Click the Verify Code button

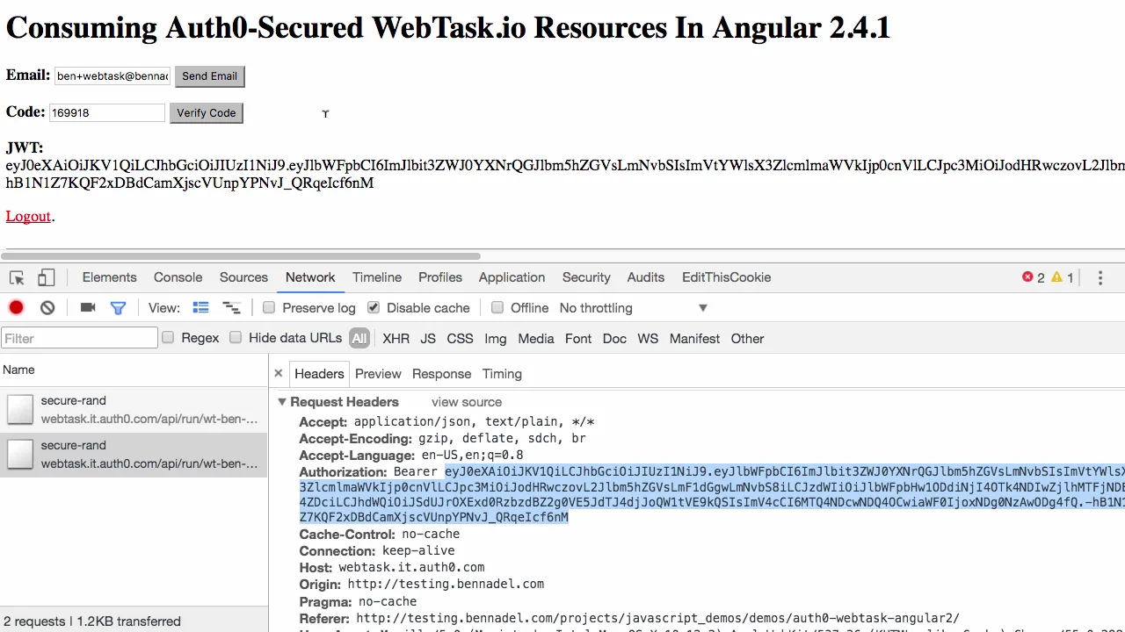click(207, 112)
